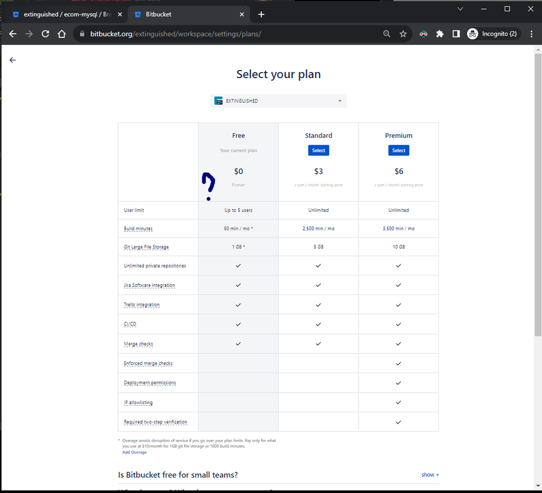
Task: Click Free checkmark for Trello integration
Action: (x=238, y=305)
